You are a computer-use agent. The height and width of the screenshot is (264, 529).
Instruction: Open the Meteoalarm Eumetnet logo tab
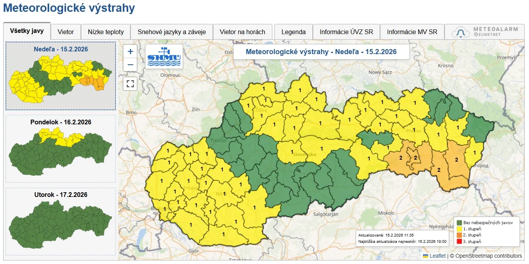click(485, 32)
